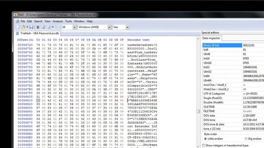Click offset row 003568C0
264x148 pixels.
(25, 141)
